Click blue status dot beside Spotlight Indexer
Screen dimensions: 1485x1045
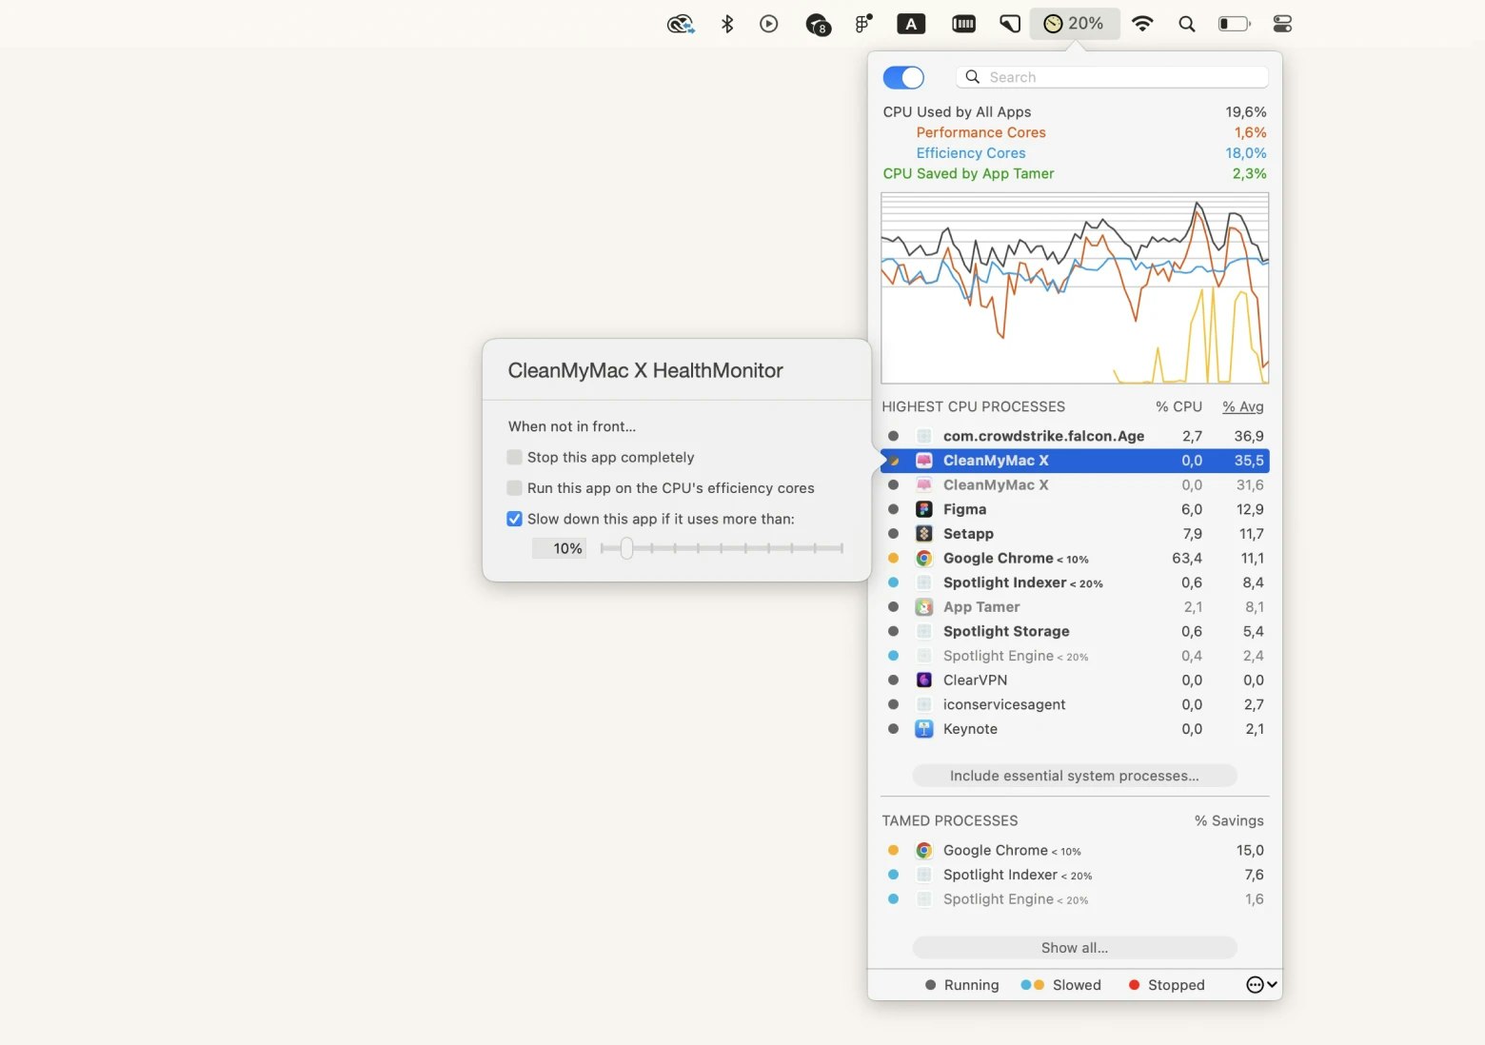click(x=893, y=582)
